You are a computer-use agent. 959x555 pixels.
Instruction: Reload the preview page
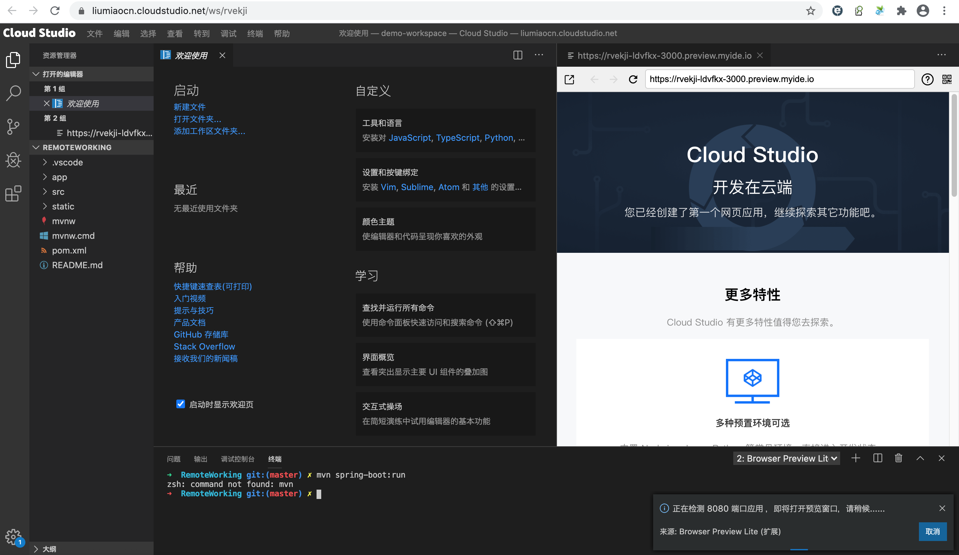tap(633, 79)
